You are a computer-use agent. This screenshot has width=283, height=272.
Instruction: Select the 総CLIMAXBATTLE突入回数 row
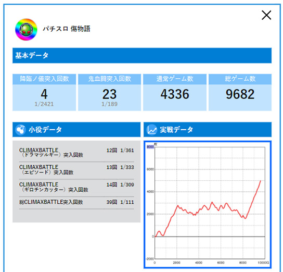[x=76, y=203]
